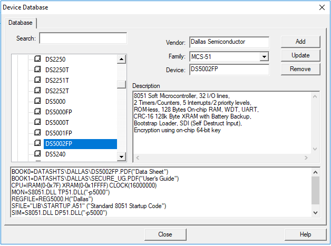Image resolution: width=331 pixels, height=246 pixels.
Task: Click the chip icon beside DS2250
Action: pos(37,58)
